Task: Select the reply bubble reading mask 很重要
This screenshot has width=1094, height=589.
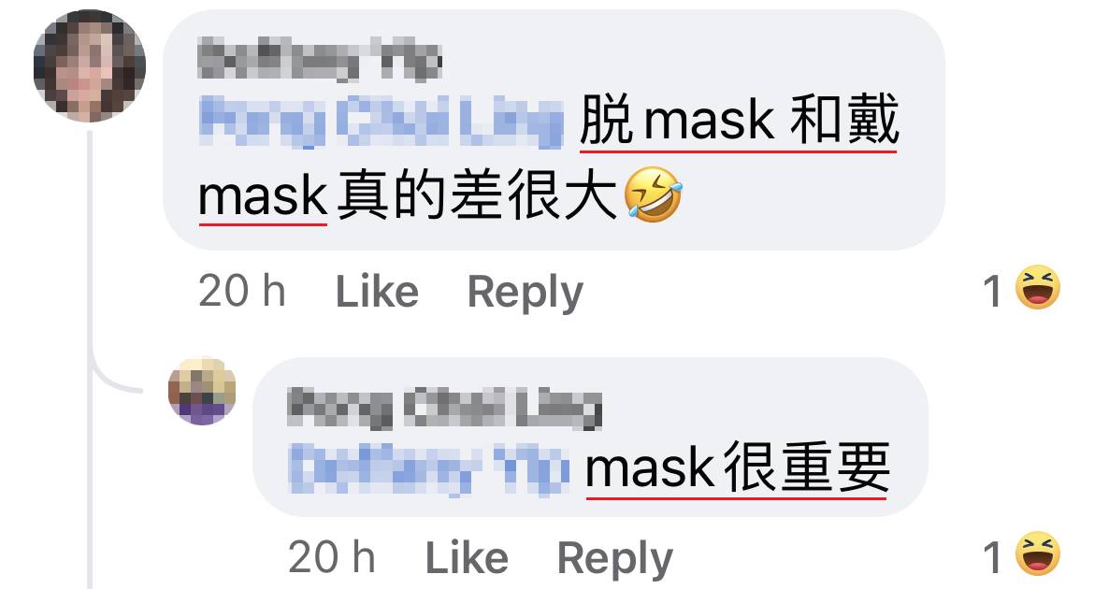Action: click(x=590, y=437)
